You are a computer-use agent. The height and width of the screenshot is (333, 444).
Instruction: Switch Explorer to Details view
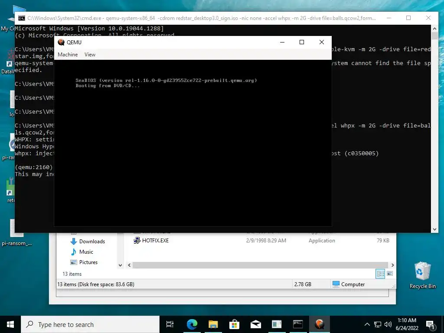380,274
